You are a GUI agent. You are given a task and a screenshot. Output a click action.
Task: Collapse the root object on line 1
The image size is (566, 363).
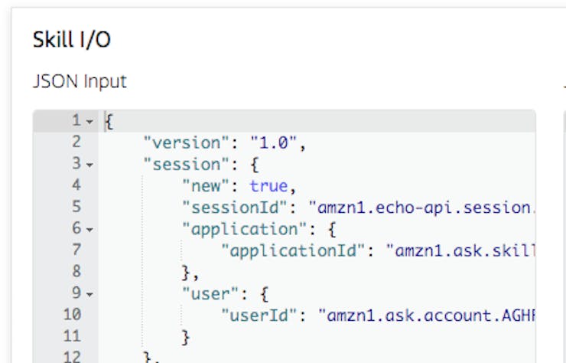tap(89, 122)
